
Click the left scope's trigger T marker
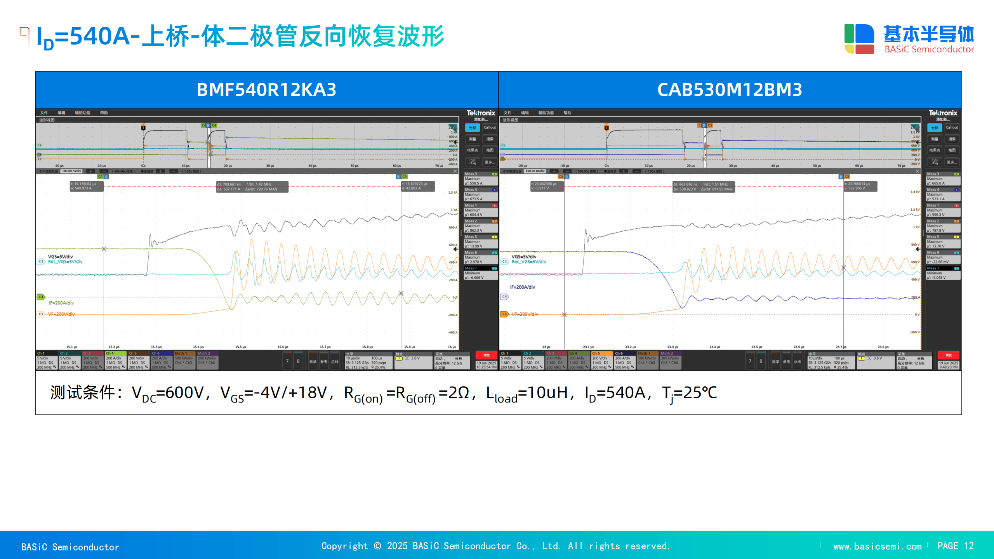coord(143,128)
